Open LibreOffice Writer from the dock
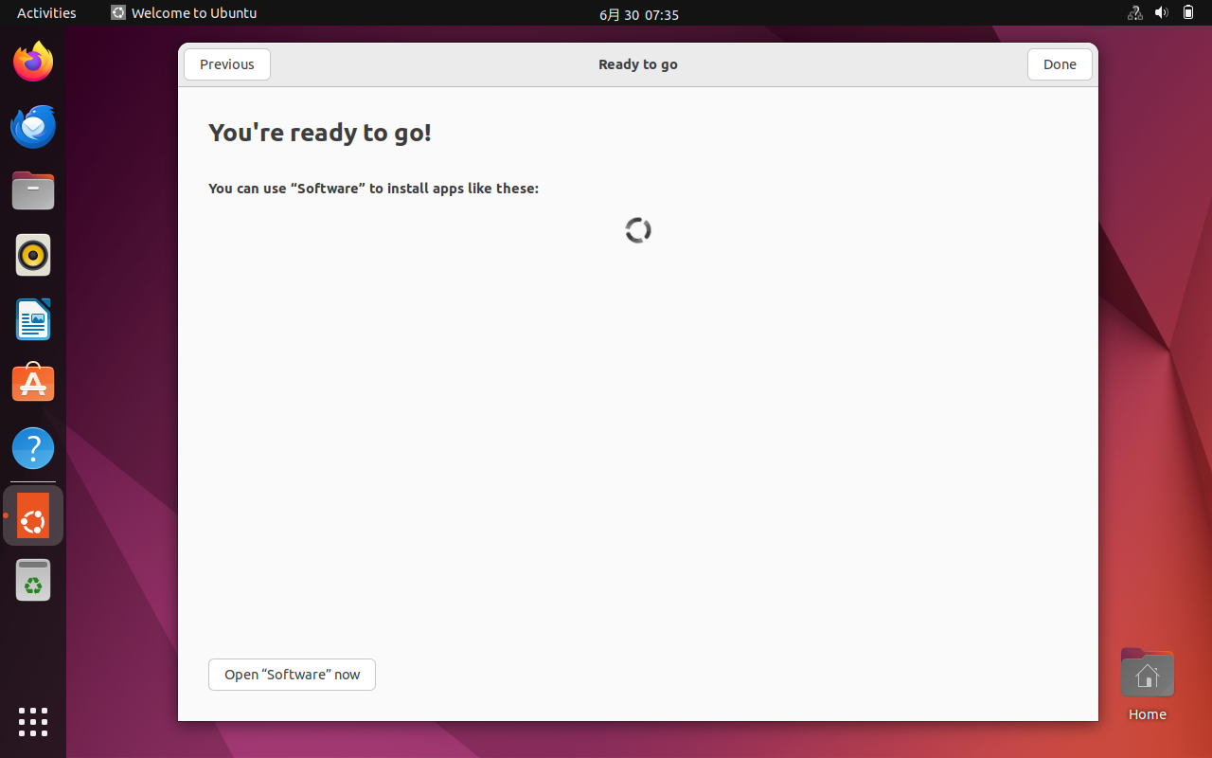The width and height of the screenshot is (1212, 758). click(33, 320)
